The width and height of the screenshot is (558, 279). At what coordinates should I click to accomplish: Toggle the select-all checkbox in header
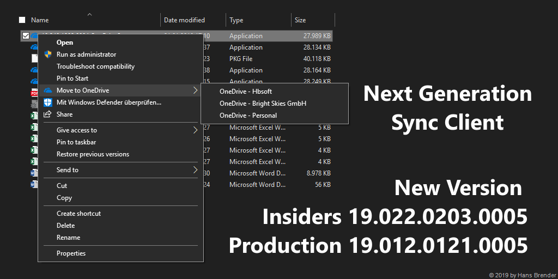pos(22,20)
